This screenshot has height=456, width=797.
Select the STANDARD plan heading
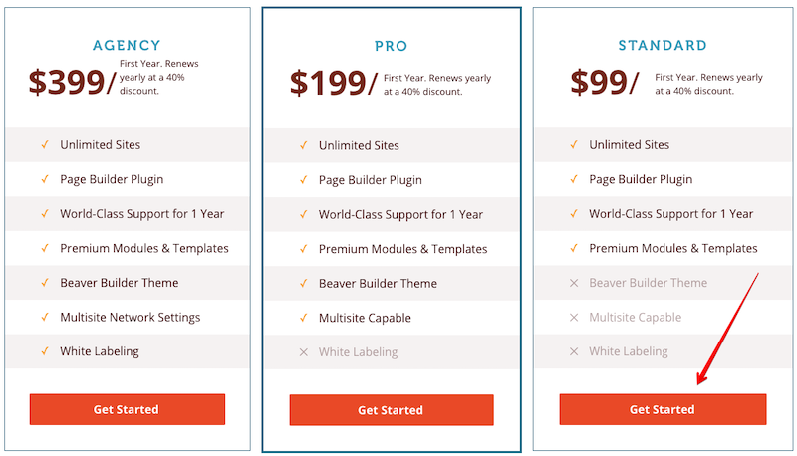663,45
